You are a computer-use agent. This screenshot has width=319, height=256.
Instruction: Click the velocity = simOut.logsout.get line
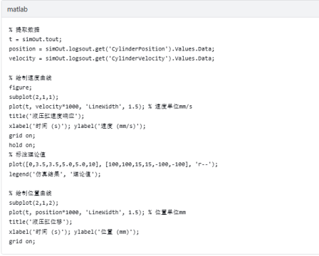tap(112, 58)
